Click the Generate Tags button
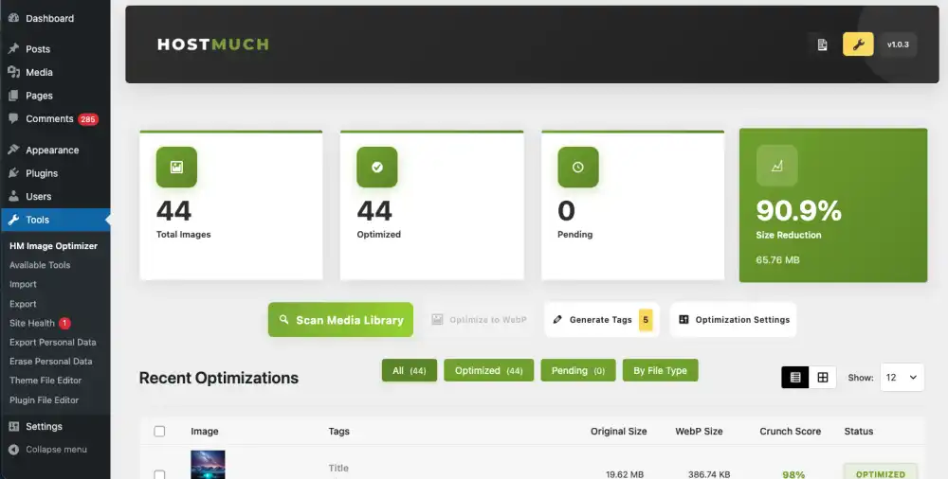Screen dimensions: 948x479 coord(600,320)
